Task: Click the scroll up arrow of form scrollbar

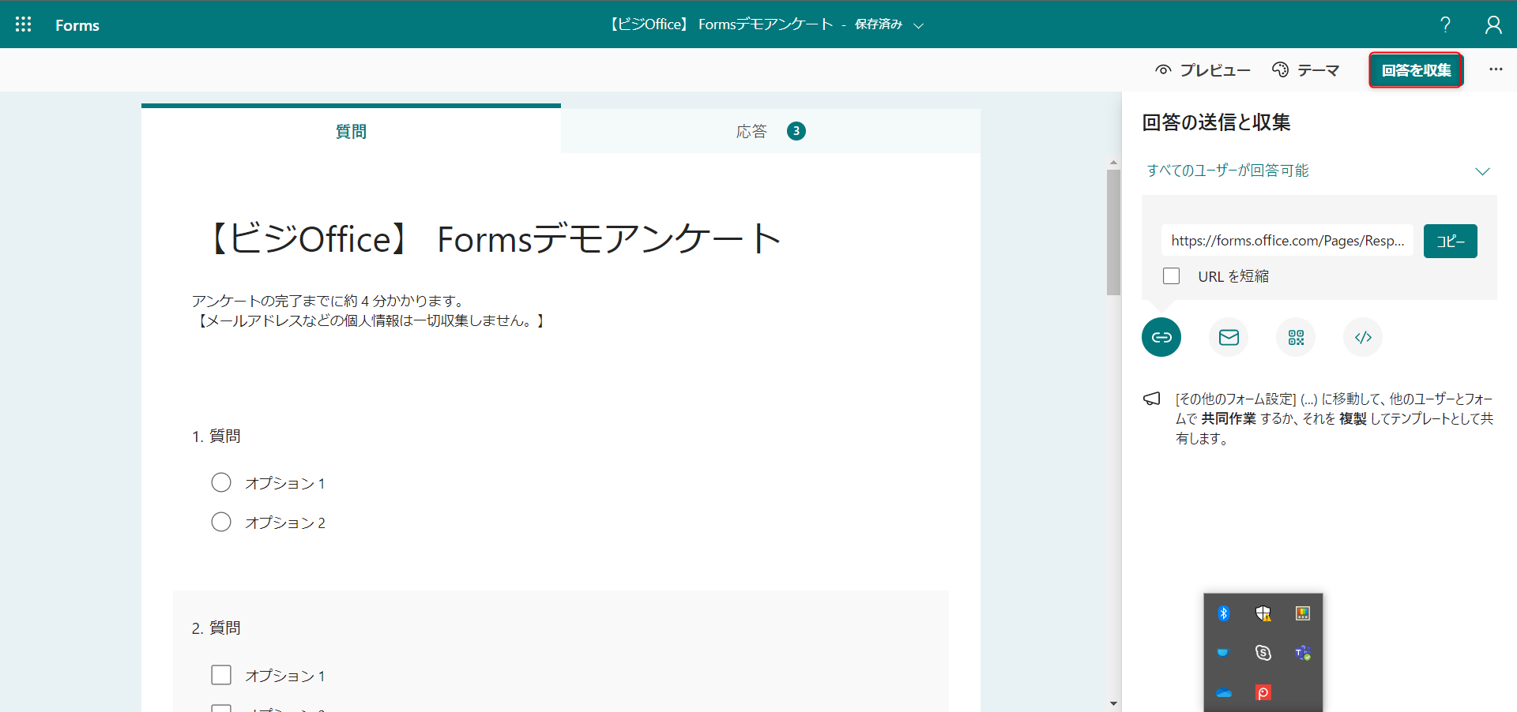Action: pyautogui.click(x=1113, y=163)
